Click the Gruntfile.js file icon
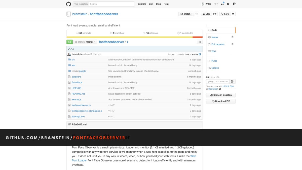302x170 pixels. coord(69,82)
